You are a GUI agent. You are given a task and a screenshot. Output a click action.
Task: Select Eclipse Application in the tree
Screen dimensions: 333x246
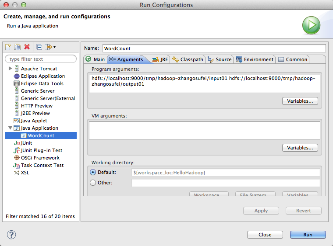point(43,76)
